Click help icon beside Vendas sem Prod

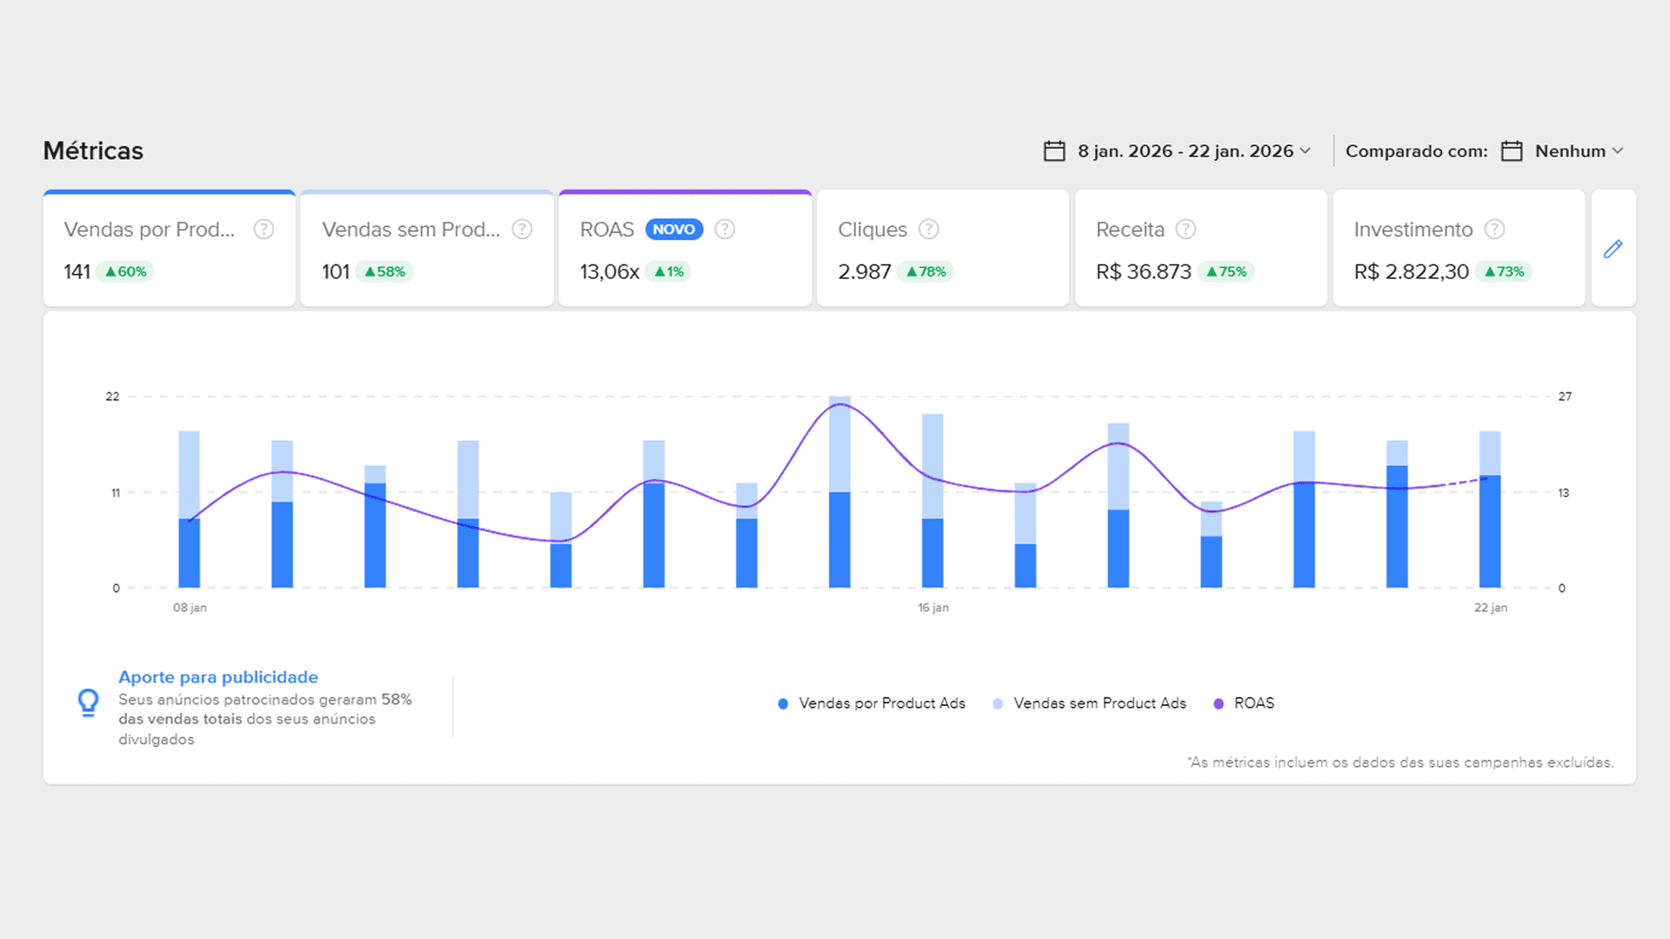(x=522, y=230)
